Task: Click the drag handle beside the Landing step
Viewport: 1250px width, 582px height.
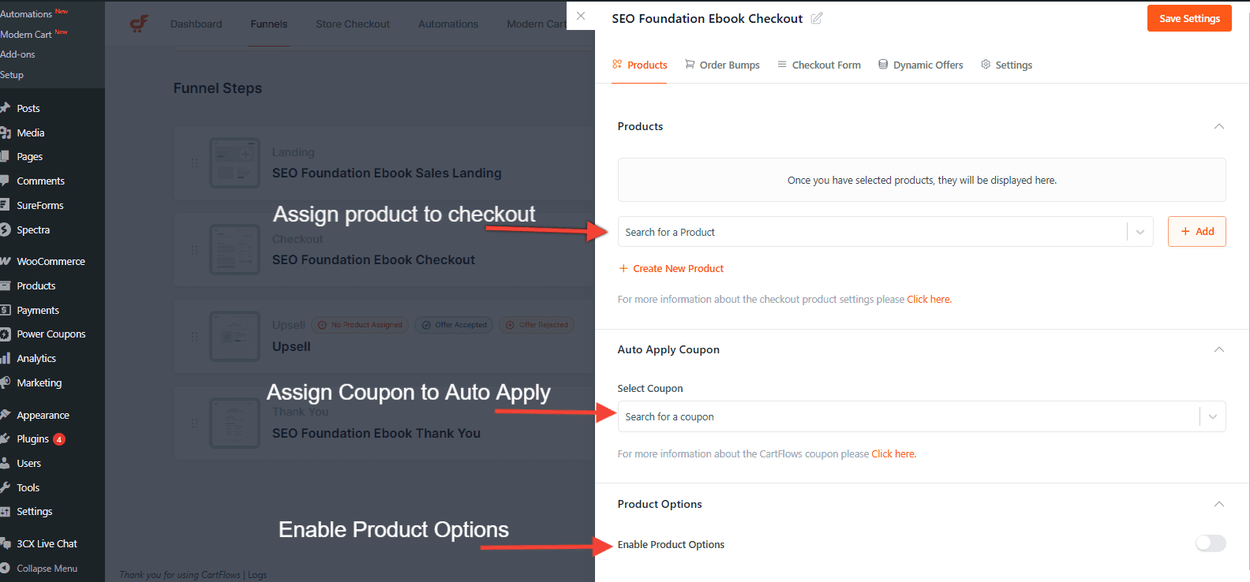Action: click(193, 162)
